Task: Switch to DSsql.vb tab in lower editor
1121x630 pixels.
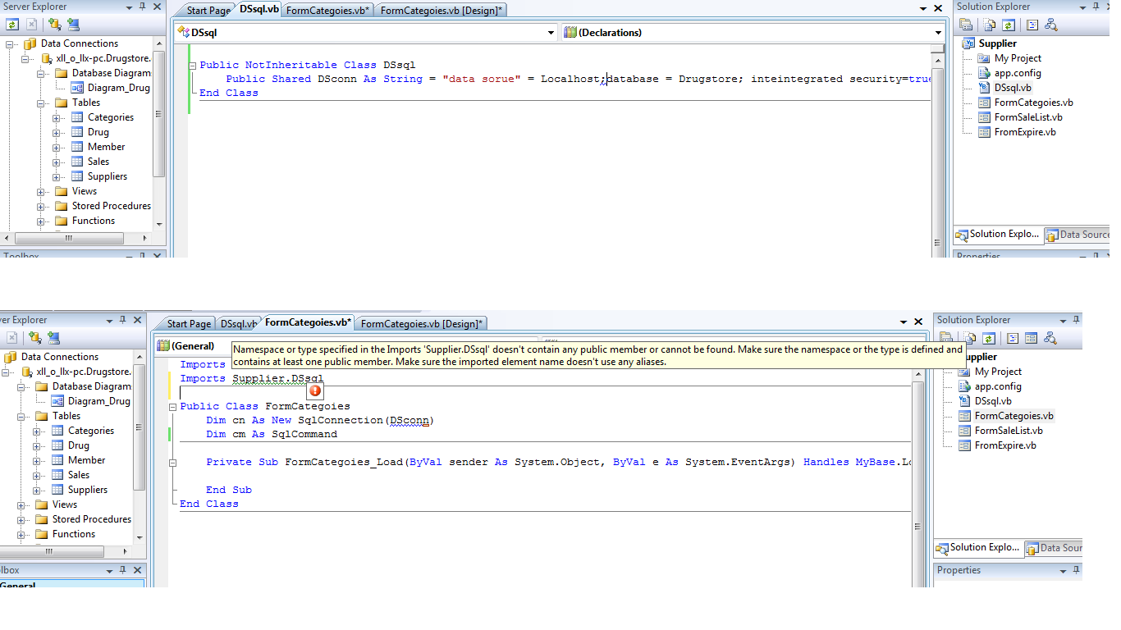Action: point(238,324)
